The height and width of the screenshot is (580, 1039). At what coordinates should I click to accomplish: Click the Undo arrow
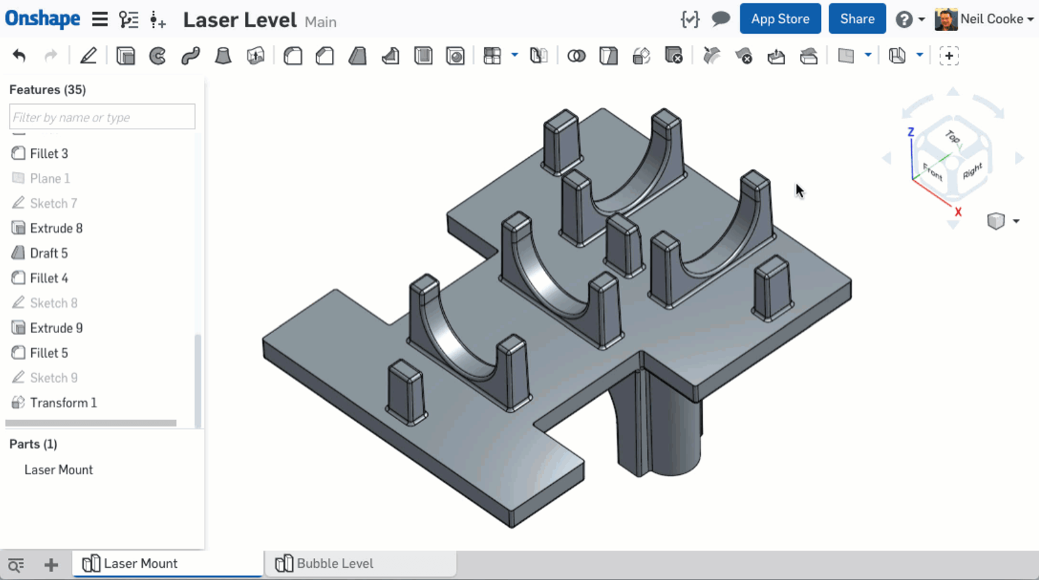(x=19, y=56)
